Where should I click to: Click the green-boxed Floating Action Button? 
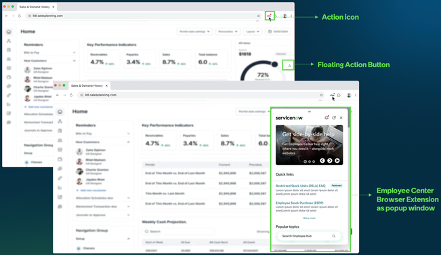[x=289, y=65]
